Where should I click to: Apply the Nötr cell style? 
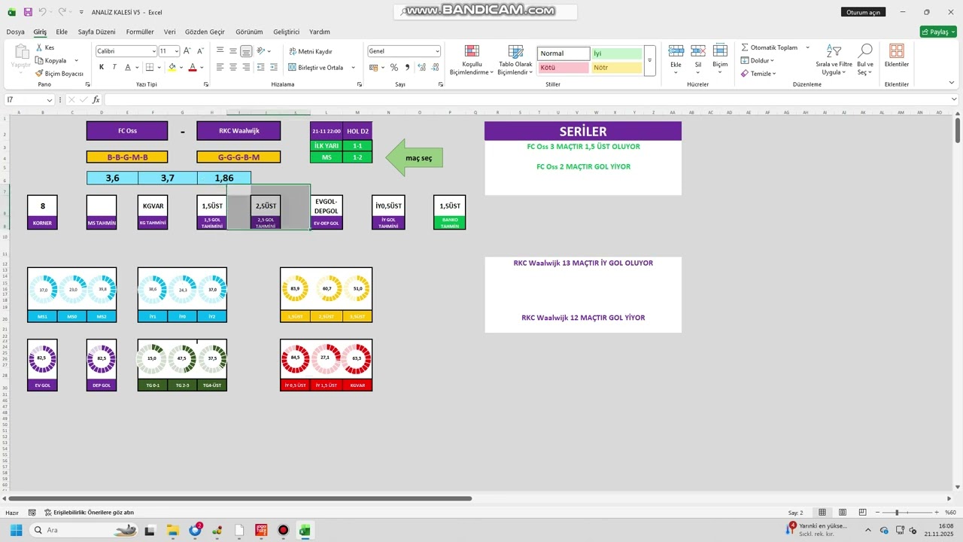[x=616, y=68]
